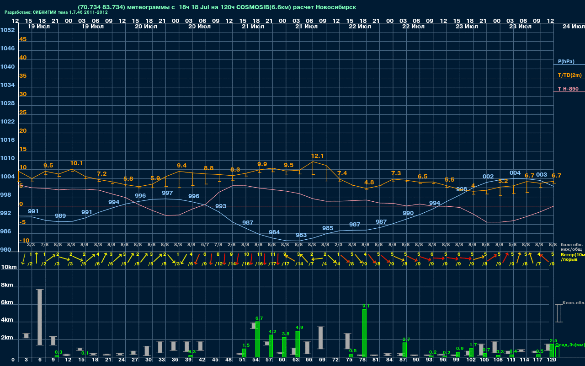
Task: Click the temperature value 4.8
Action: point(369,183)
